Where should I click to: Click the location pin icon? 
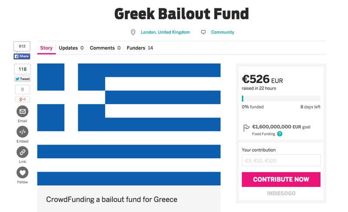pyautogui.click(x=133, y=32)
